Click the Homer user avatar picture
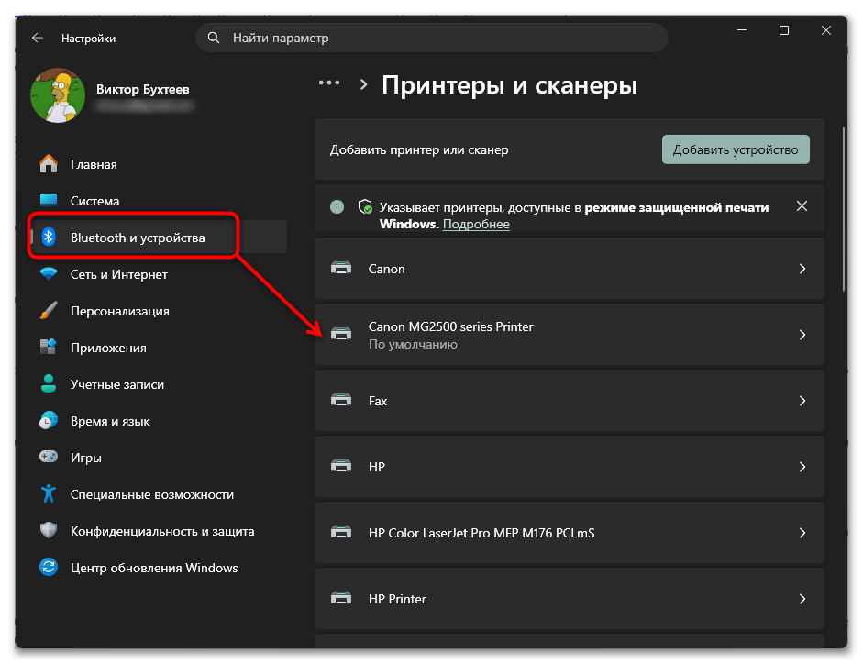The height and width of the screenshot is (664, 863). pyautogui.click(x=58, y=95)
